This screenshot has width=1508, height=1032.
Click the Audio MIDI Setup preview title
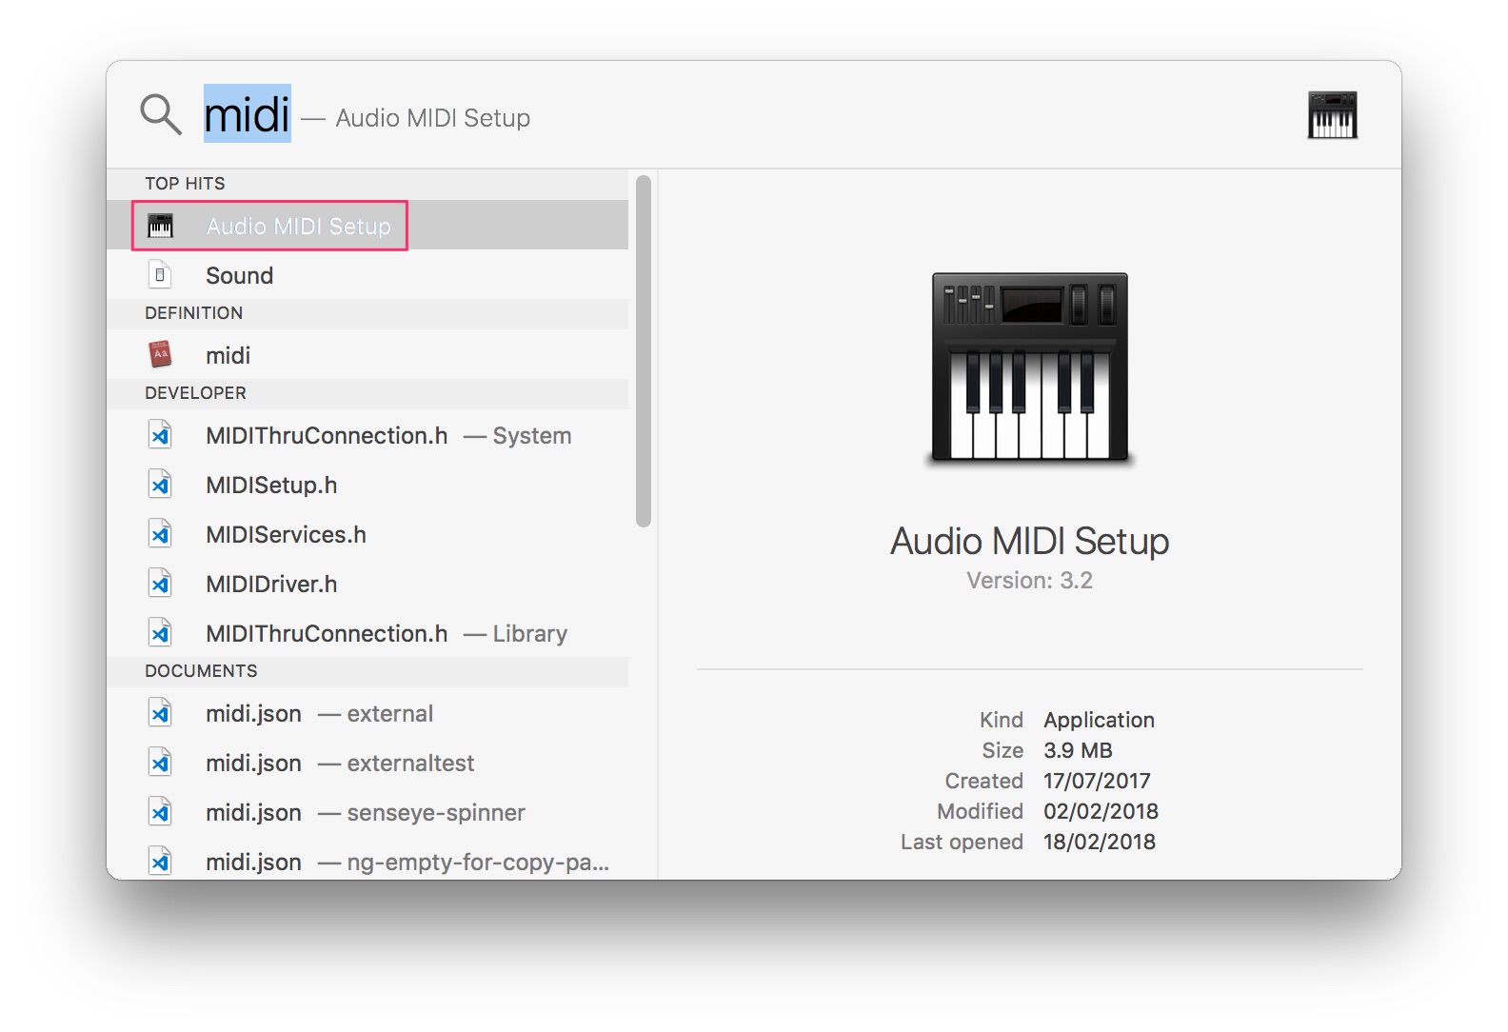pos(1030,541)
